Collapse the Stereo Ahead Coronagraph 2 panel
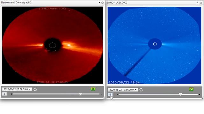This screenshot has height=114, width=204. coord(99,3)
